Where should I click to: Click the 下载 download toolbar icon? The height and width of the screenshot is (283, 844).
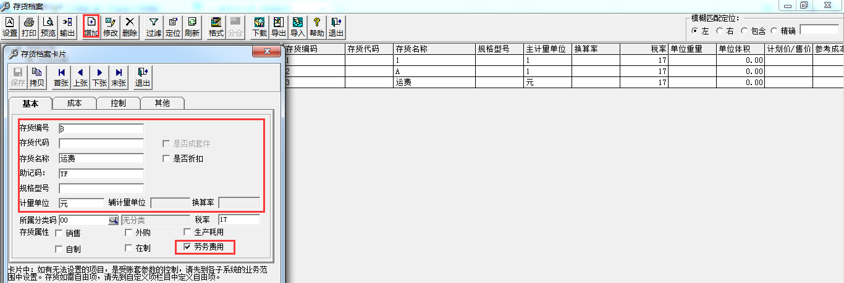tap(260, 27)
